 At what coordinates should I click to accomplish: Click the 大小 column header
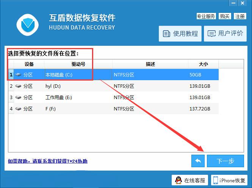pyautogui.click(x=203, y=64)
